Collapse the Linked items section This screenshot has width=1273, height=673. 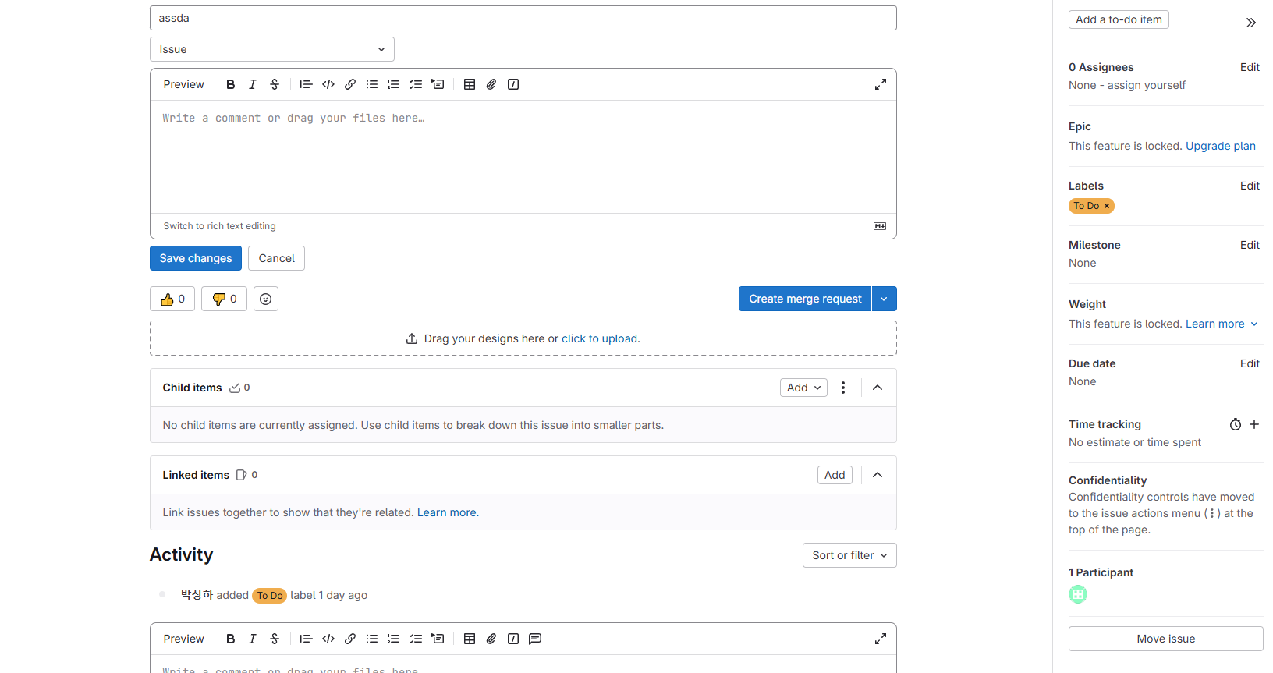coord(878,475)
